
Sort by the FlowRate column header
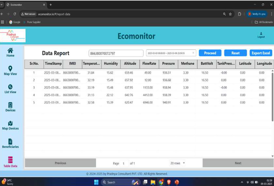click(149, 64)
